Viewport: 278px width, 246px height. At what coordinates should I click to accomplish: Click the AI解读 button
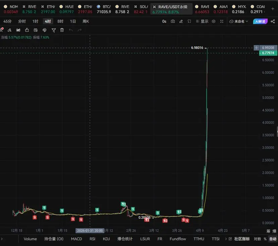[x=260, y=21]
